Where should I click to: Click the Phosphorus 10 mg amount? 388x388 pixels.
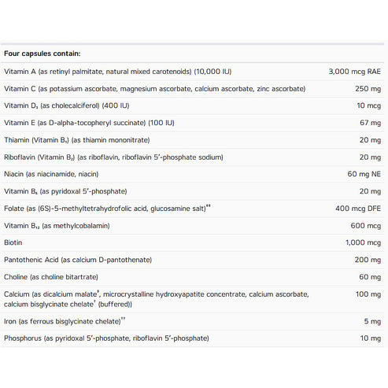pos(371,338)
